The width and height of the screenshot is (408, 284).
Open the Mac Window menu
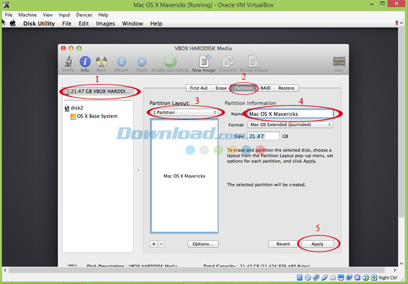(x=133, y=24)
